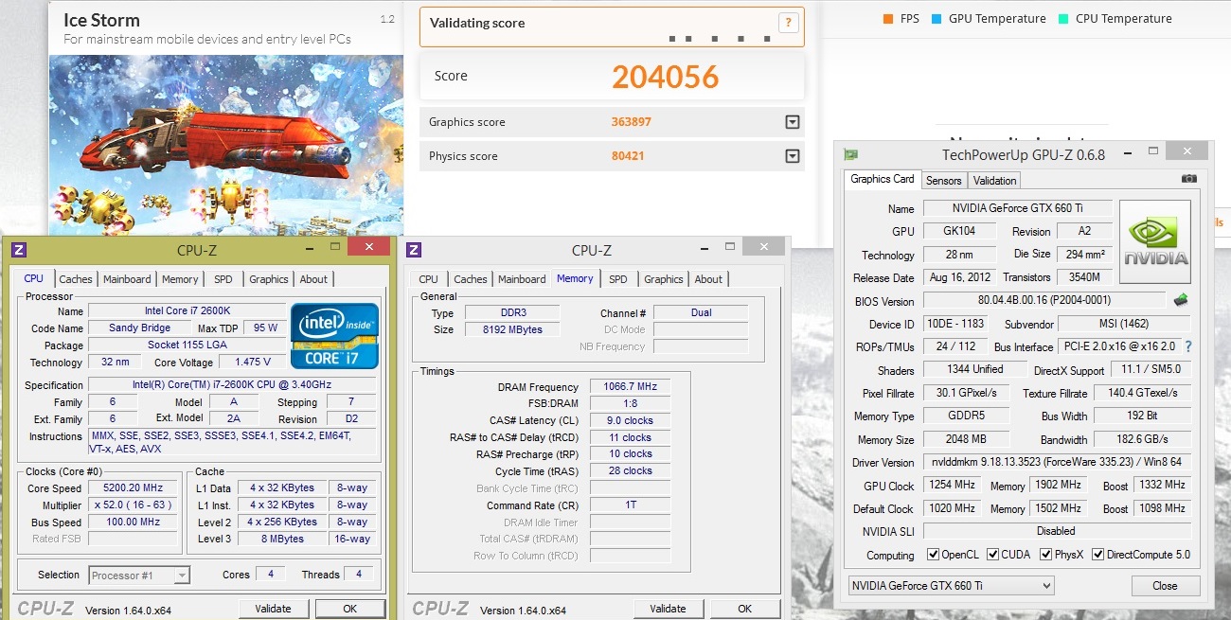Click the memory Size value 8192 MBytes
Image resolution: width=1231 pixels, height=620 pixels.
coord(512,329)
